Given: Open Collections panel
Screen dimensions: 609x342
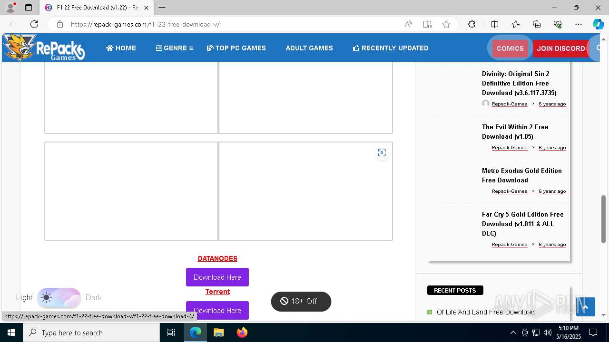Looking at the screenshot, I should coord(537,24).
